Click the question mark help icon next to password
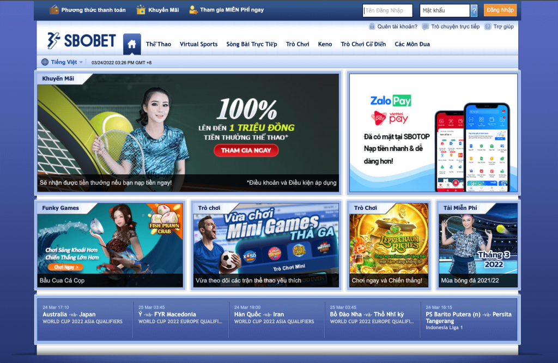The height and width of the screenshot is (363, 558). point(474,11)
